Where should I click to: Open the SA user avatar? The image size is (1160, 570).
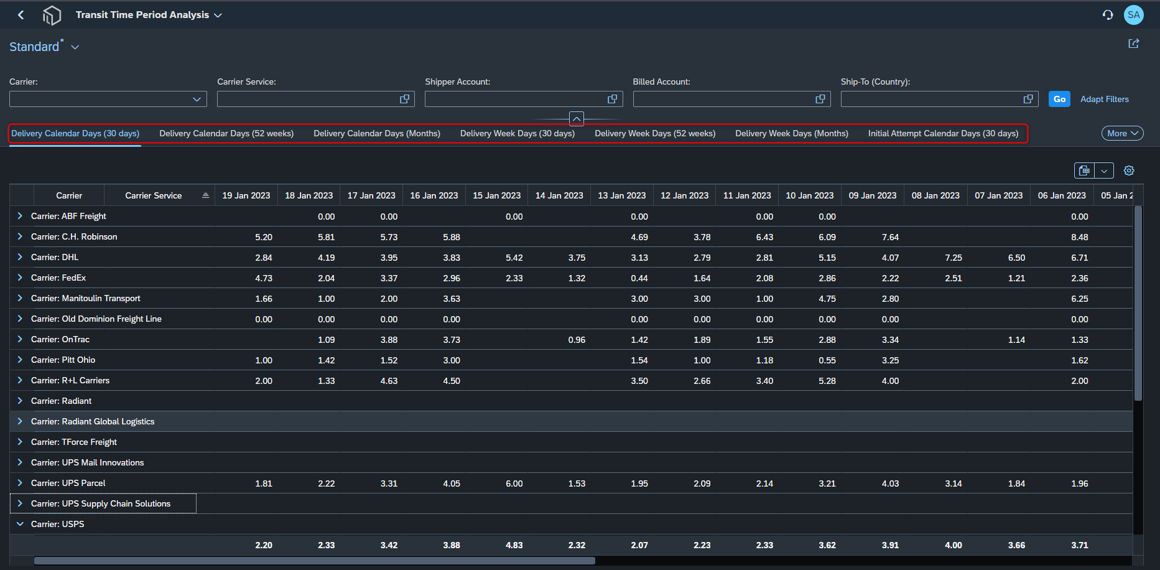tap(1134, 15)
